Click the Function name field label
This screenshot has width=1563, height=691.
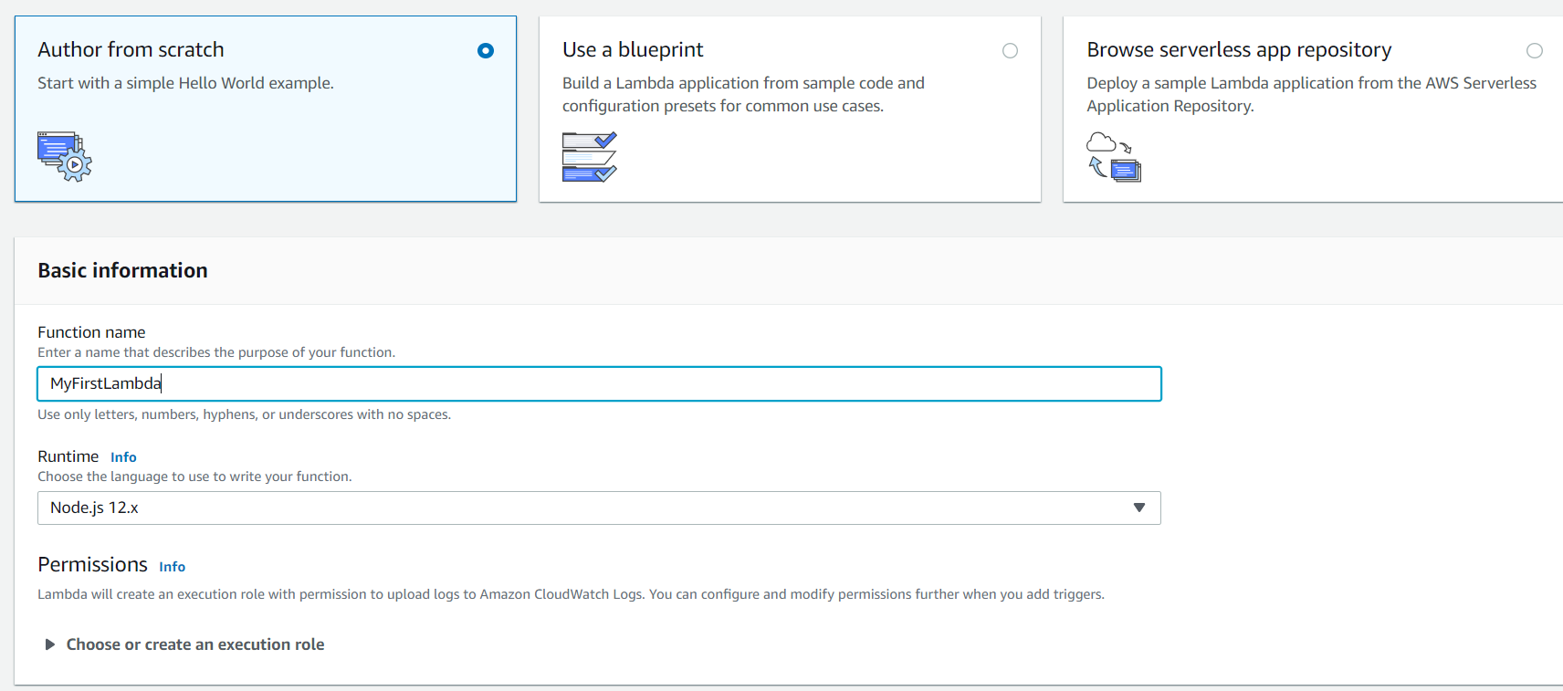coord(91,332)
